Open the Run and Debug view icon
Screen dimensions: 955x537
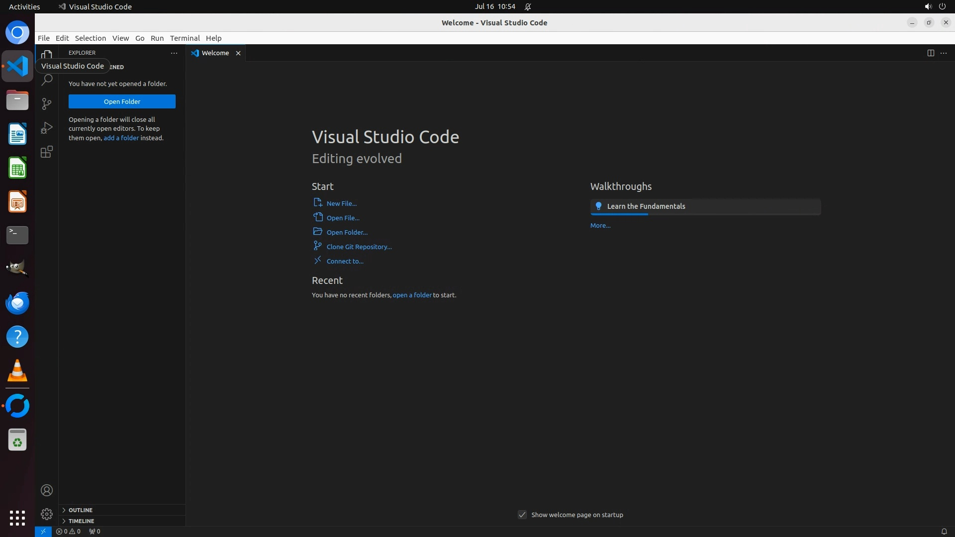pos(47,128)
